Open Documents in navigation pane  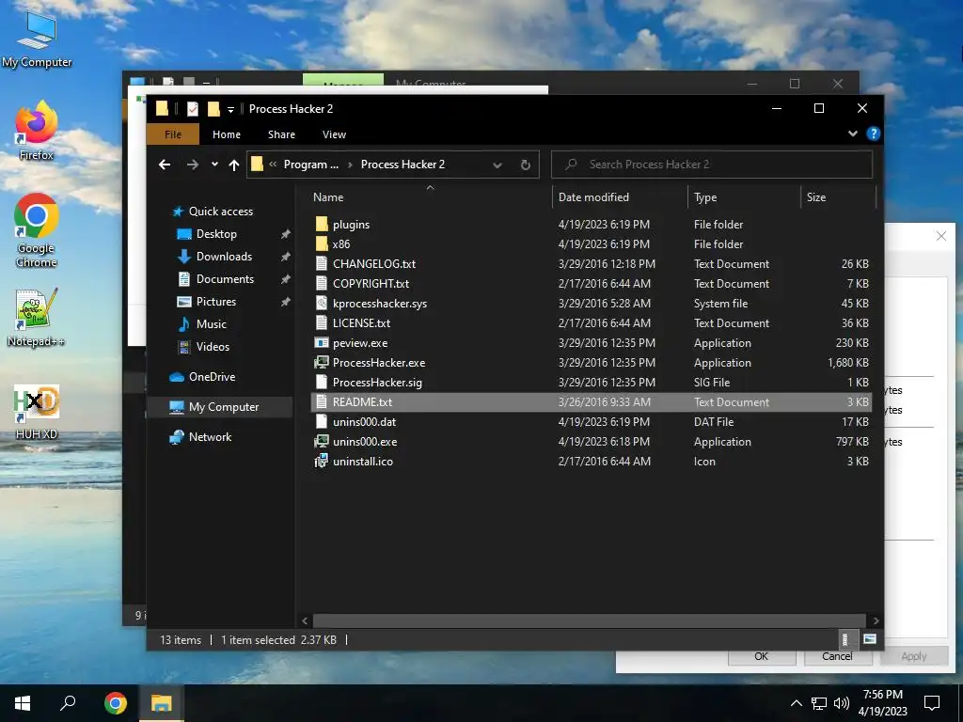point(225,278)
